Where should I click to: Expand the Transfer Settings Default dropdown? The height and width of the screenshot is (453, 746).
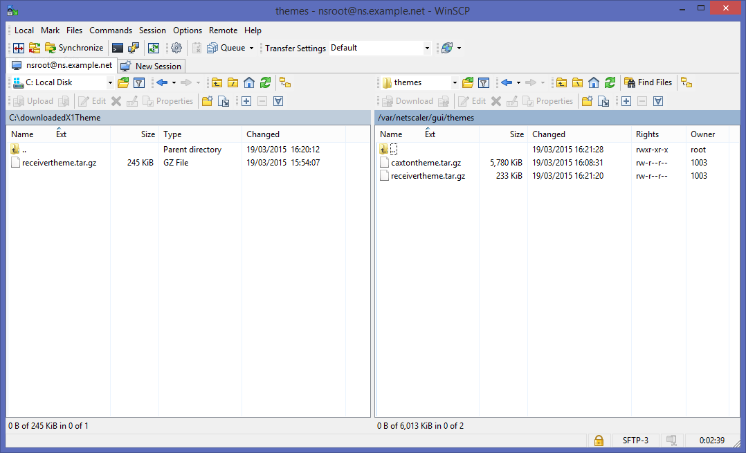point(427,48)
